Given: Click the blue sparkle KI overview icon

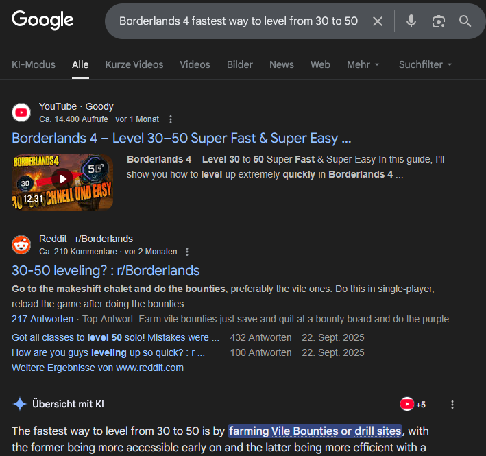Looking at the screenshot, I should pyautogui.click(x=20, y=404).
